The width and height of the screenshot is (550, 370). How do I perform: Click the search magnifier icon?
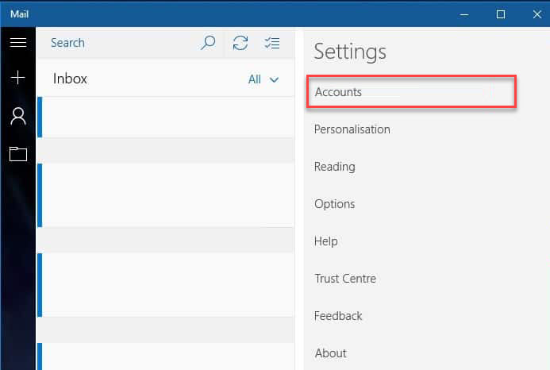coord(208,43)
